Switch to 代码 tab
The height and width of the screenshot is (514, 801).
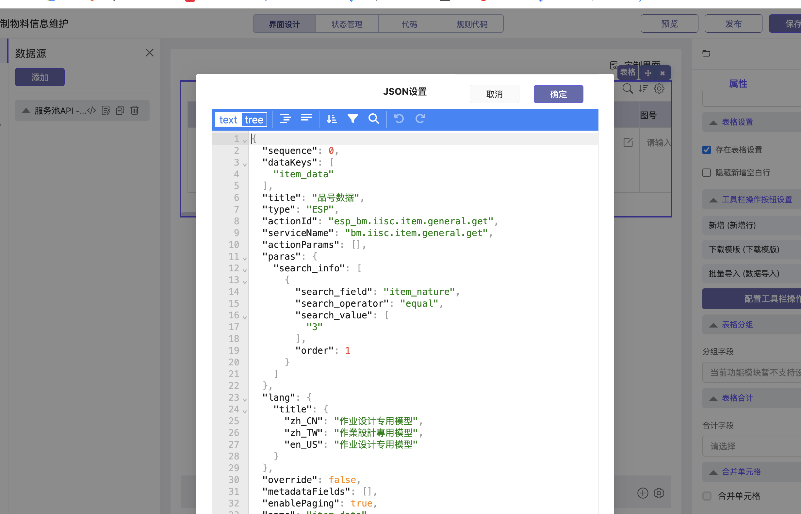tap(409, 24)
